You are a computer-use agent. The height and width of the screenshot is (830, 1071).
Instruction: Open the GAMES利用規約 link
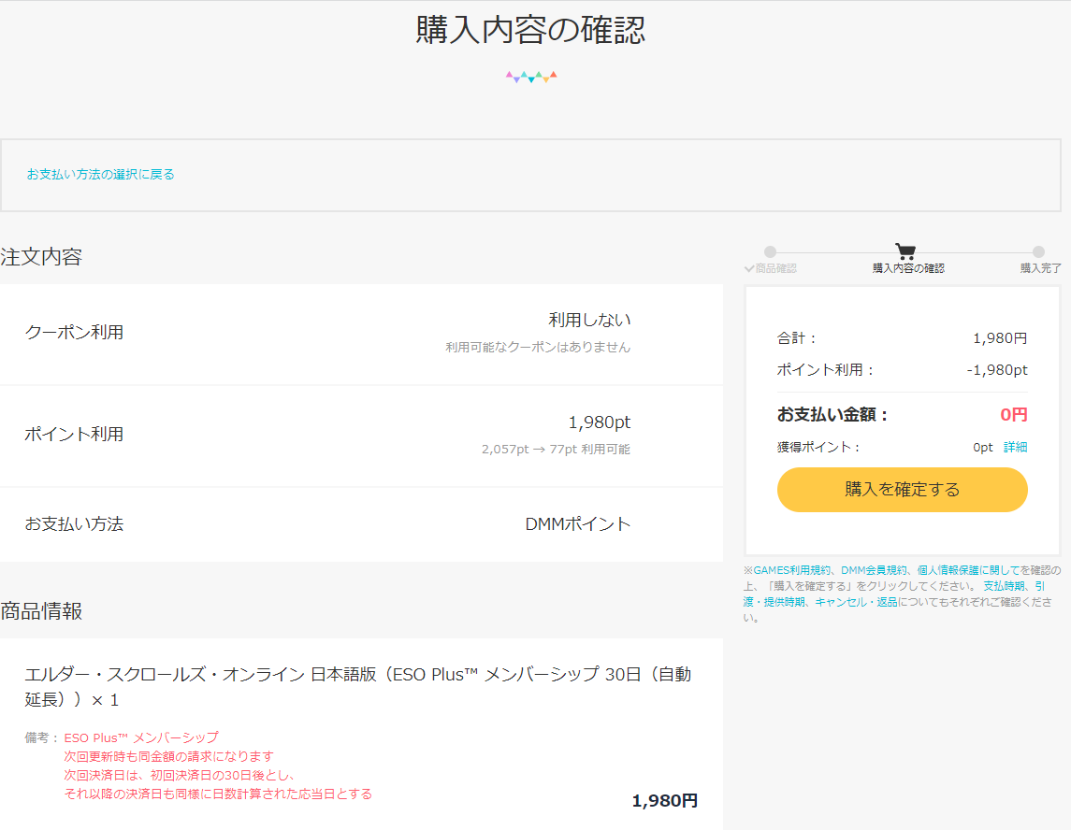791,570
